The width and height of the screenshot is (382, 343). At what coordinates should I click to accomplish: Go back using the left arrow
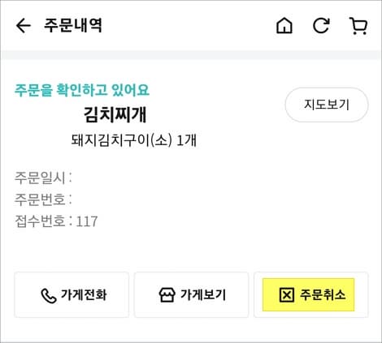point(24,26)
